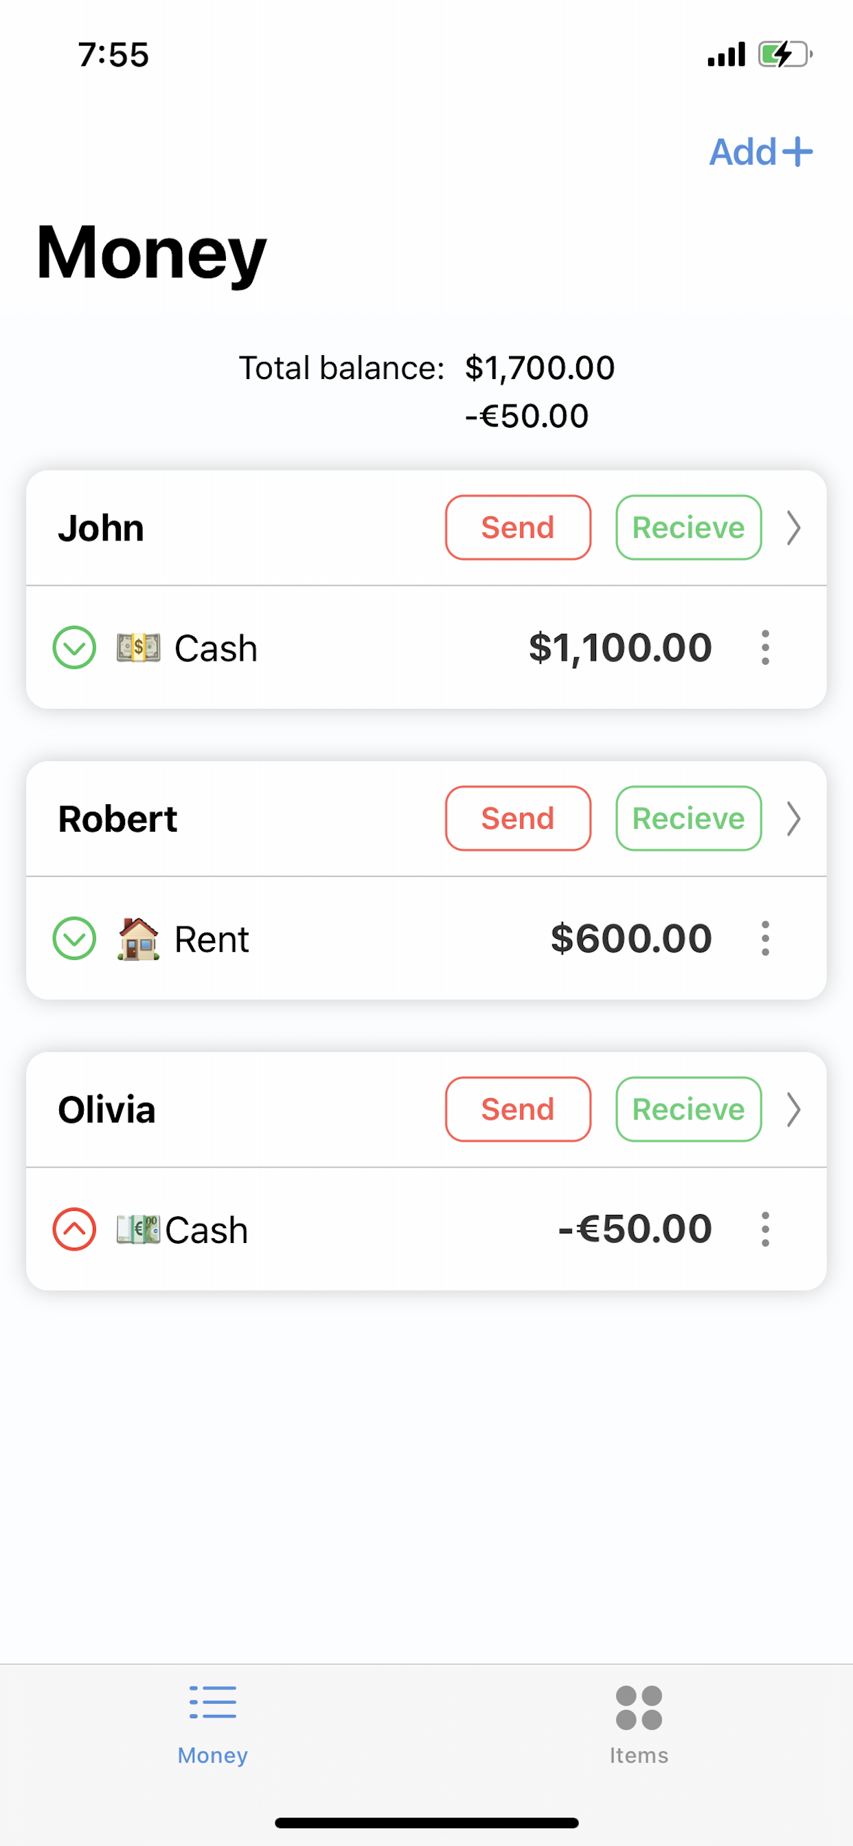Tap the four-dot Items tab icon
853x1846 pixels.
(x=639, y=1707)
